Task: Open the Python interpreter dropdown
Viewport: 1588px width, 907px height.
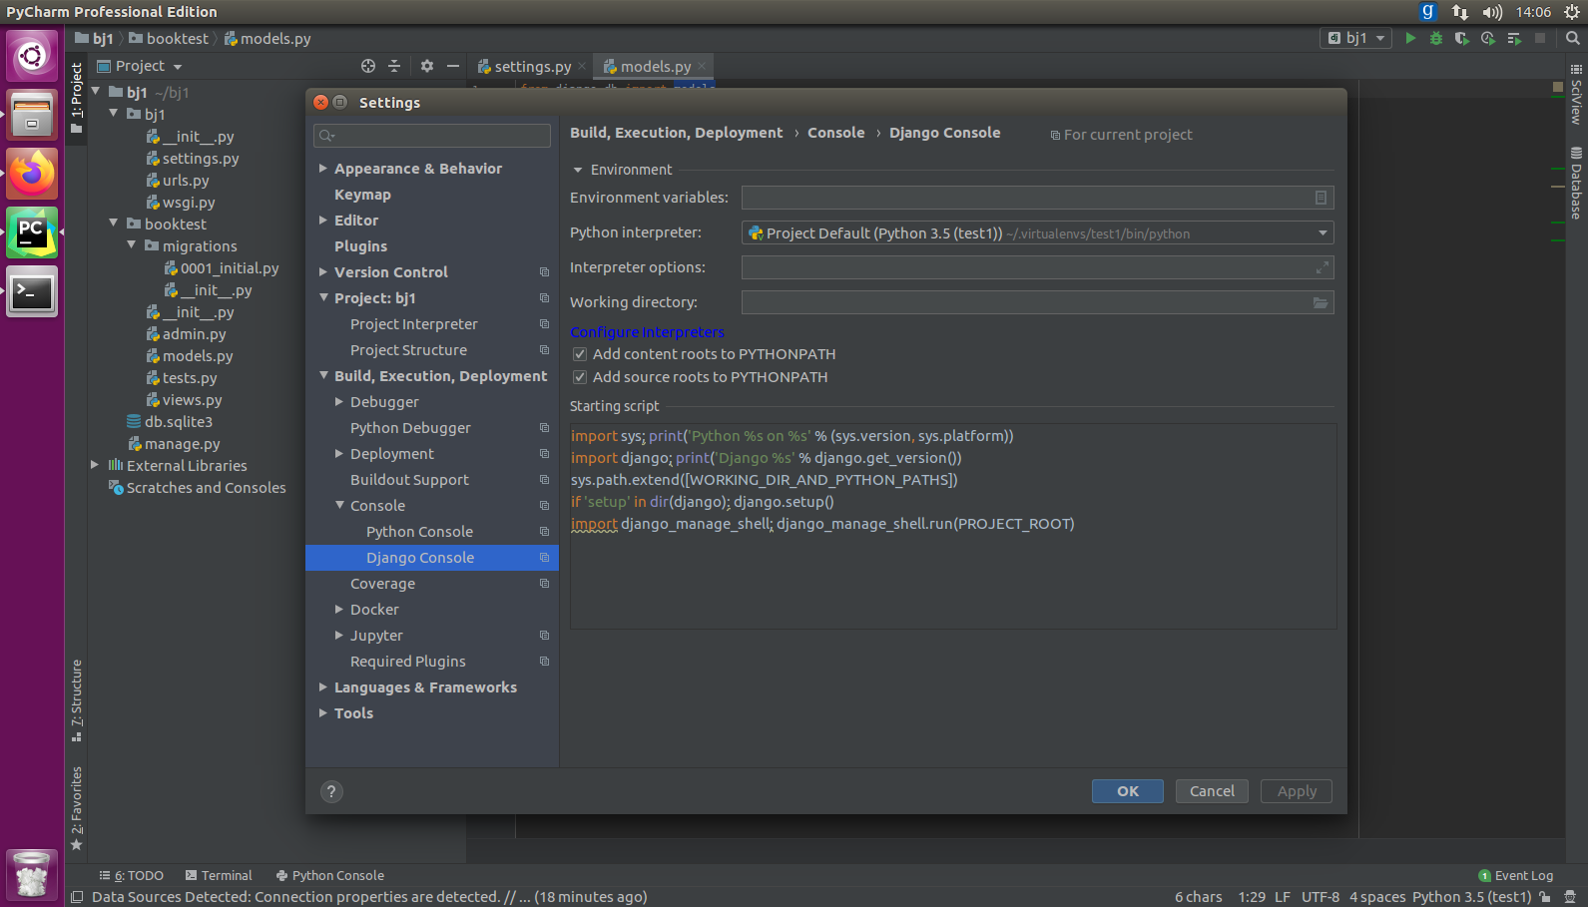Action: coord(1323,233)
